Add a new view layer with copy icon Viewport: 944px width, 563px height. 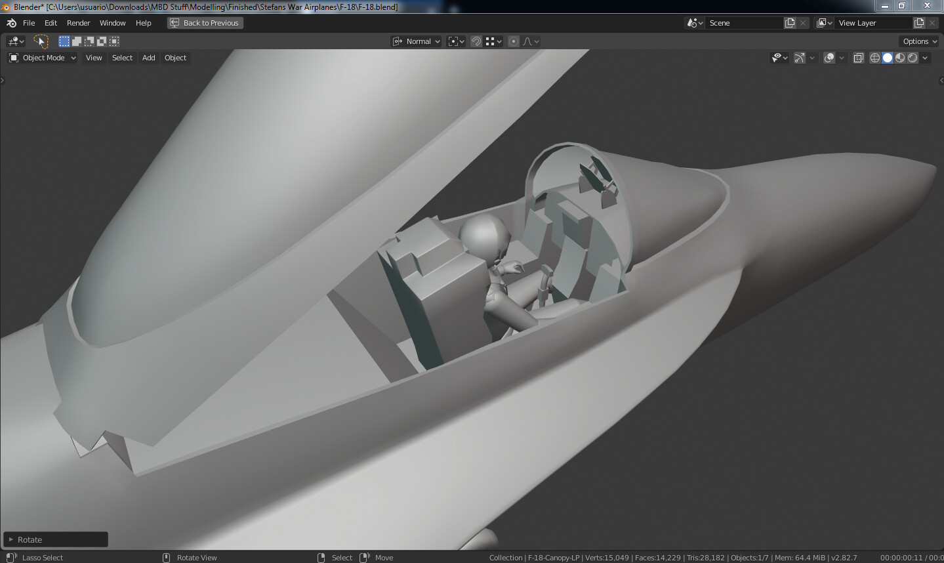[919, 23]
